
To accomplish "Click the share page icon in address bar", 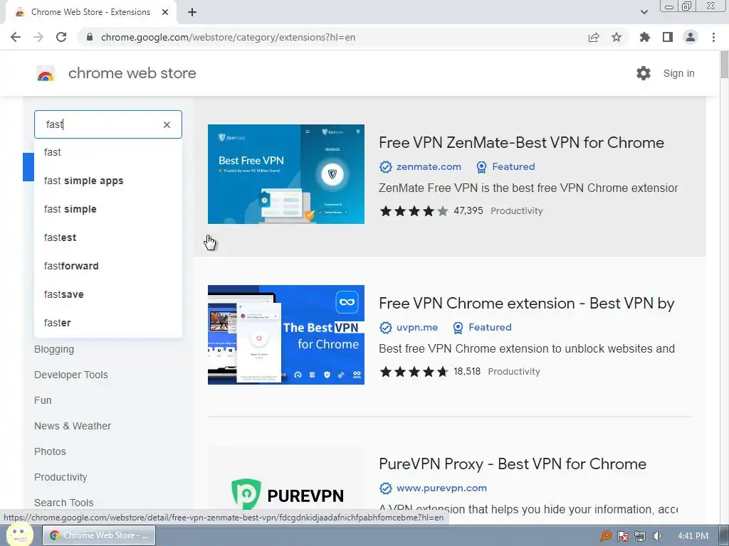I will tap(594, 37).
